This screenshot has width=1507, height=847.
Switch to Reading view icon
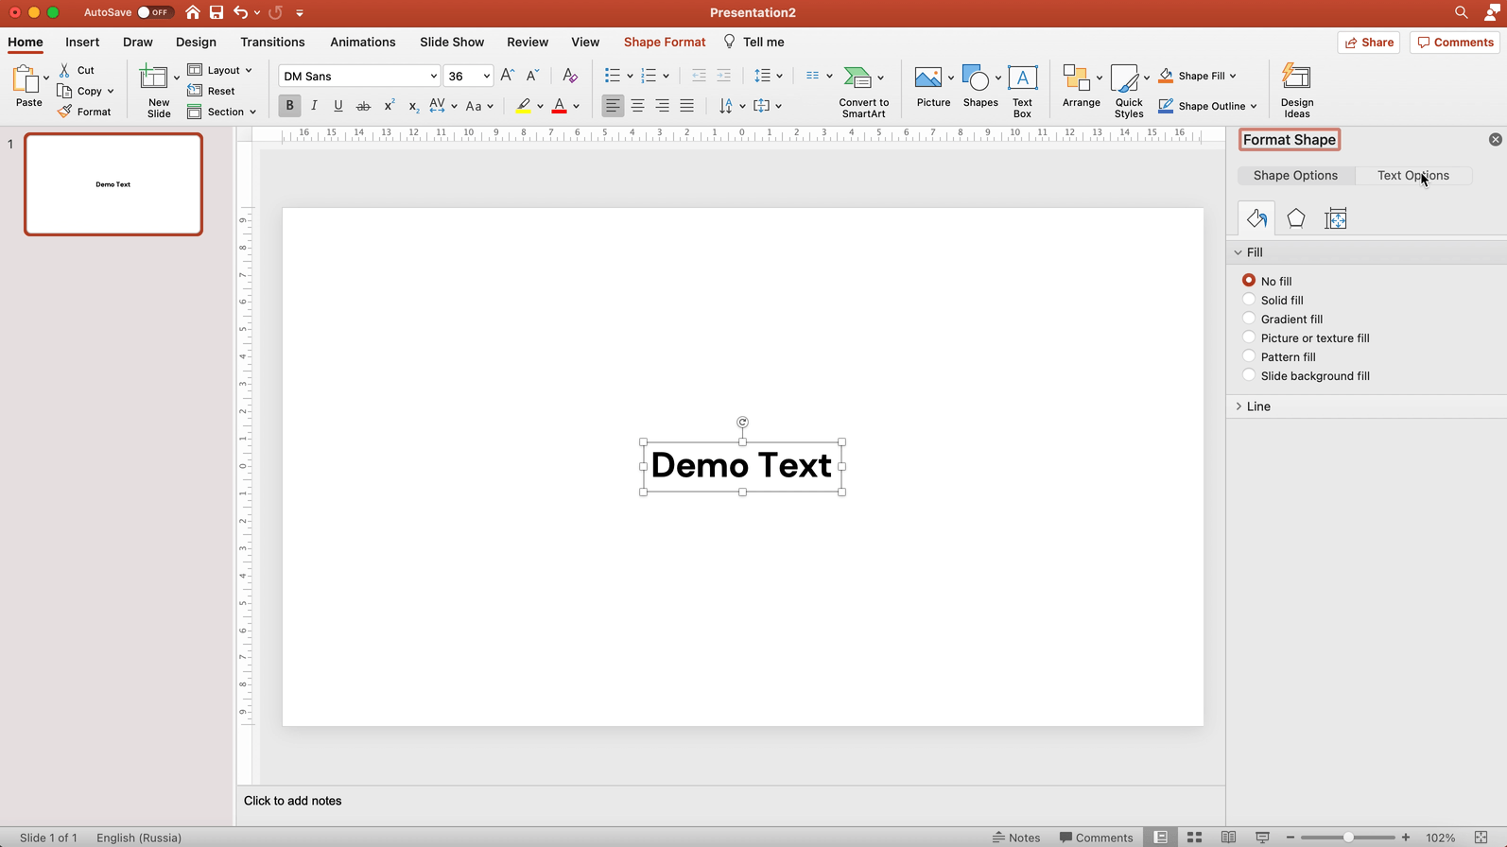tap(1229, 838)
